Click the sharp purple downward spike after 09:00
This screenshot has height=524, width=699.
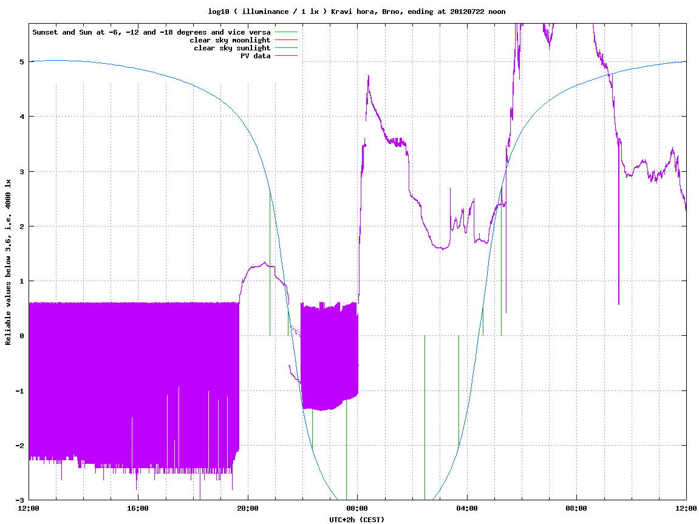pos(619,223)
